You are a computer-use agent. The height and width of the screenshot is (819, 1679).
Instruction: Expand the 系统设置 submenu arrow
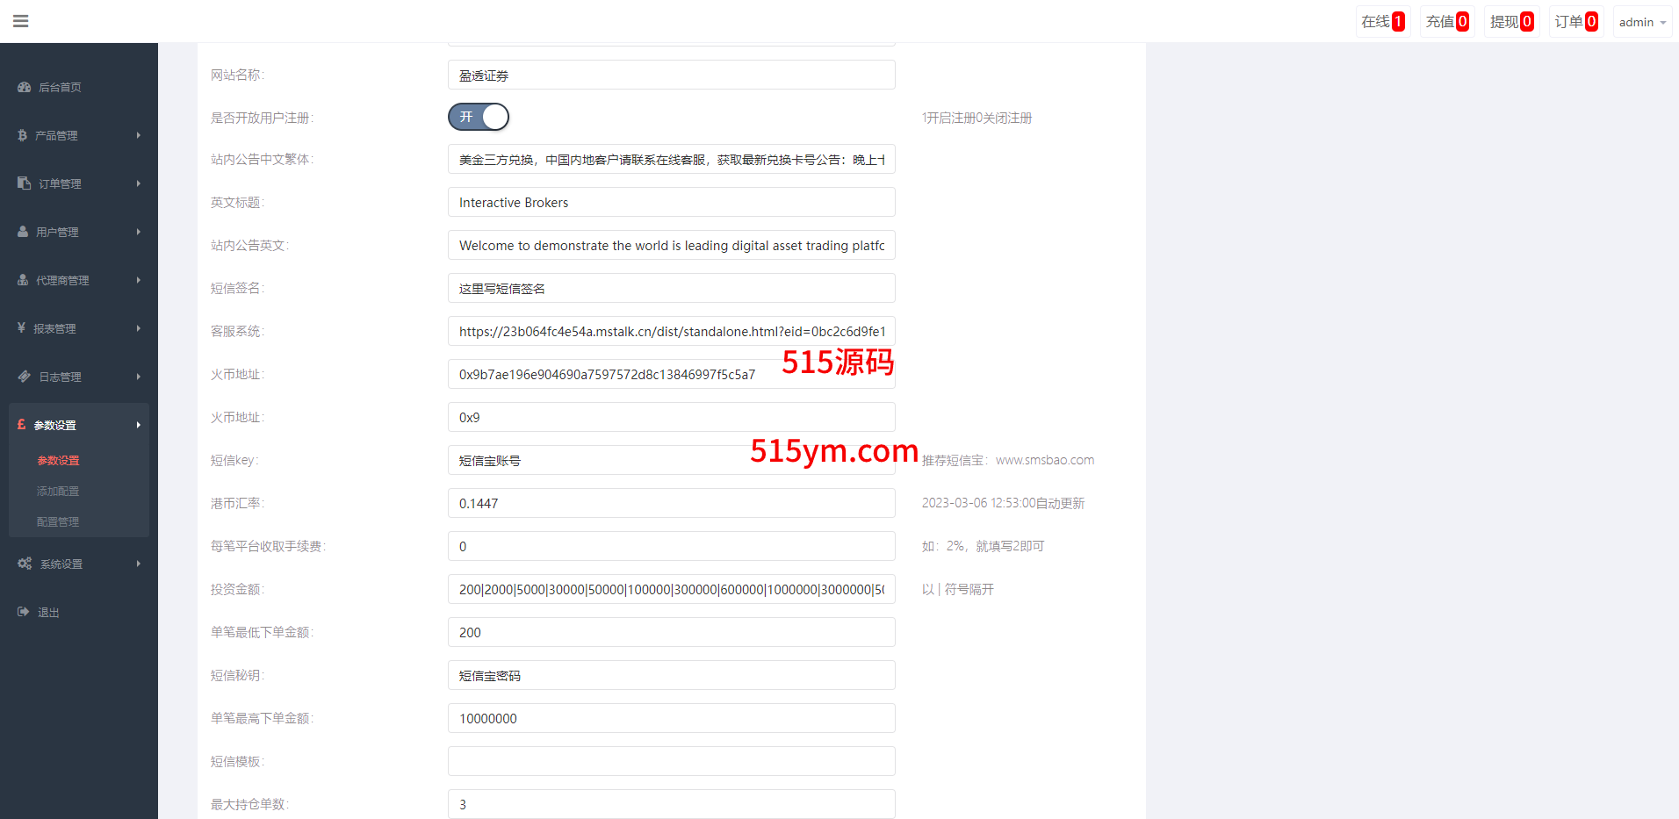138,564
